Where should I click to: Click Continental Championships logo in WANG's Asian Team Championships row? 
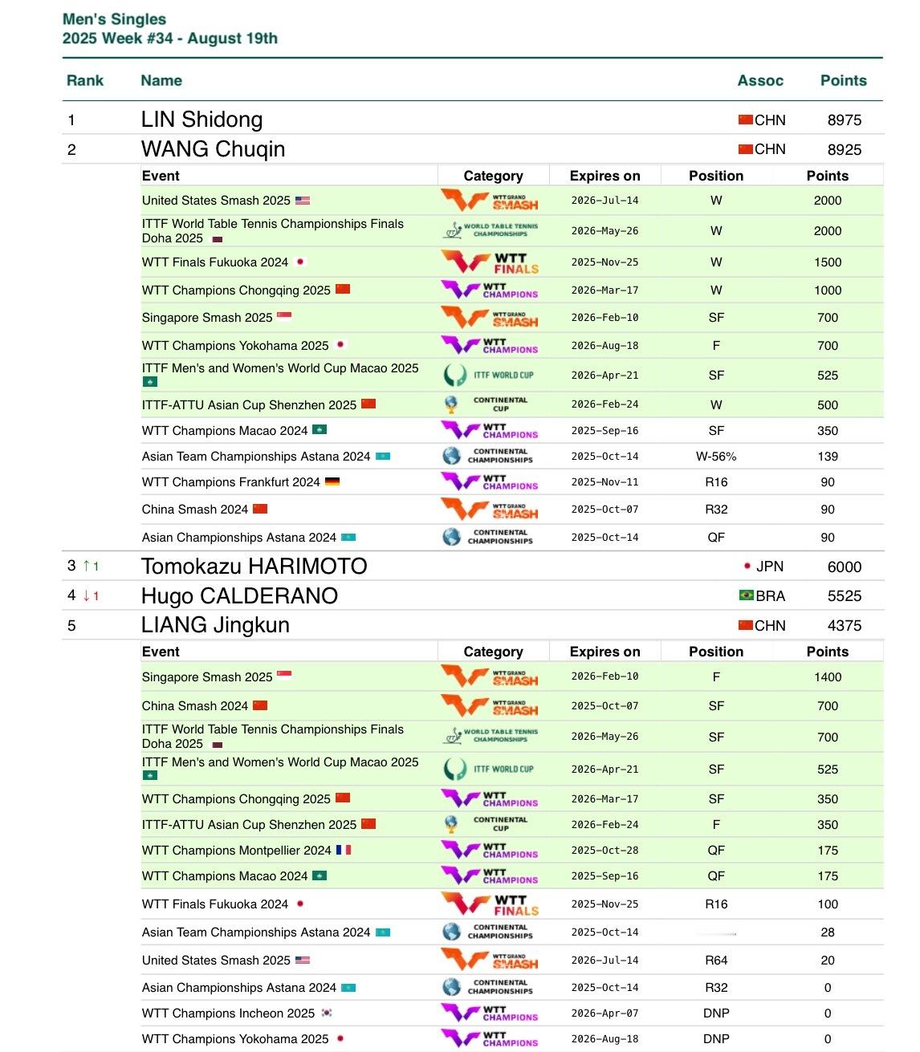coord(487,456)
